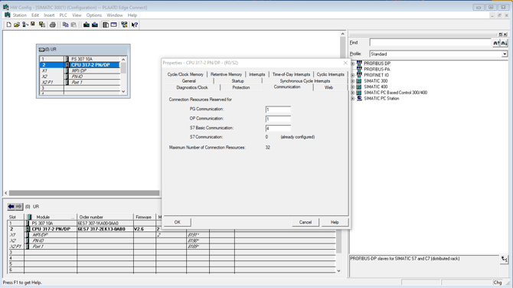The height and width of the screenshot is (288, 513).
Task: Confirm properties dialog with OK
Action: 178,222
